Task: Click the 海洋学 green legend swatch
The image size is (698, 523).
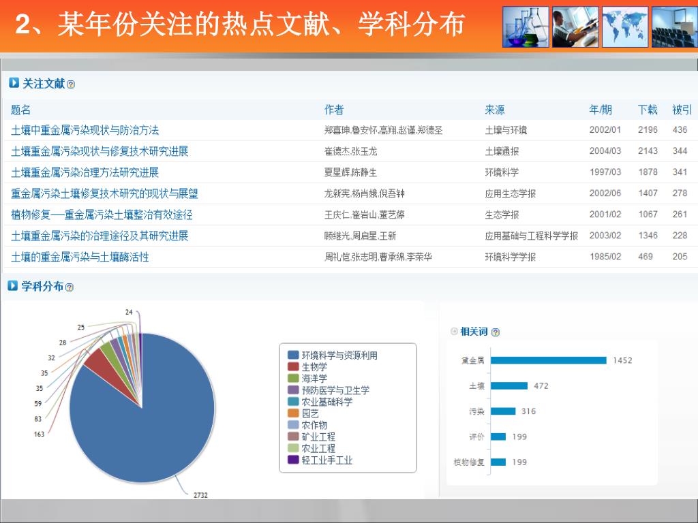Action: [293, 378]
